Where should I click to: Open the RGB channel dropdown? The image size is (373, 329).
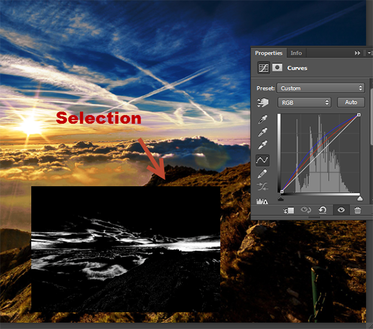(304, 102)
